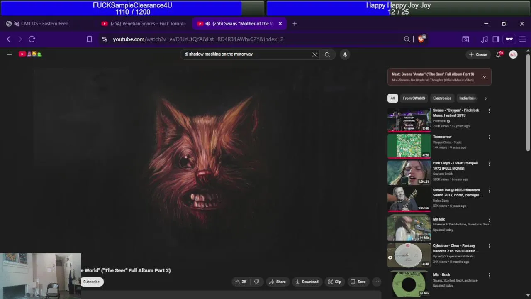Open options menu for Toomorrow video

point(490,137)
